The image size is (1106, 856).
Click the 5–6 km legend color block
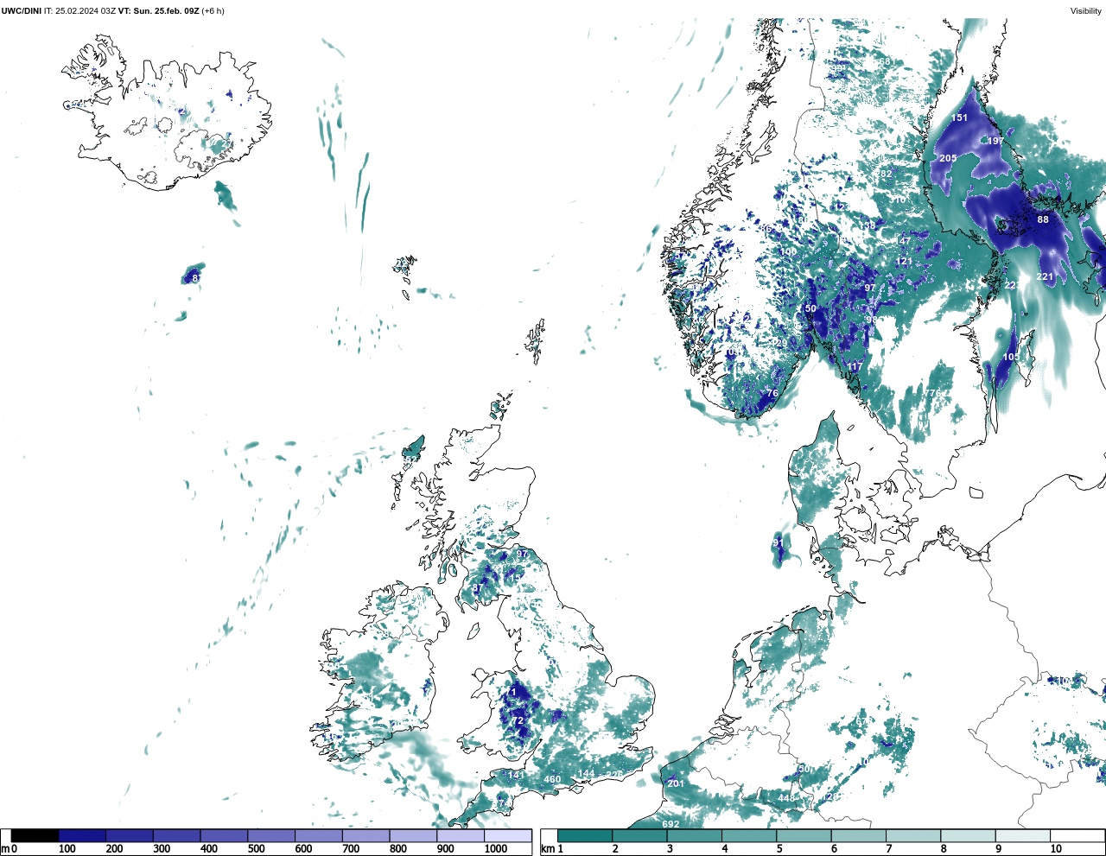tap(804, 836)
